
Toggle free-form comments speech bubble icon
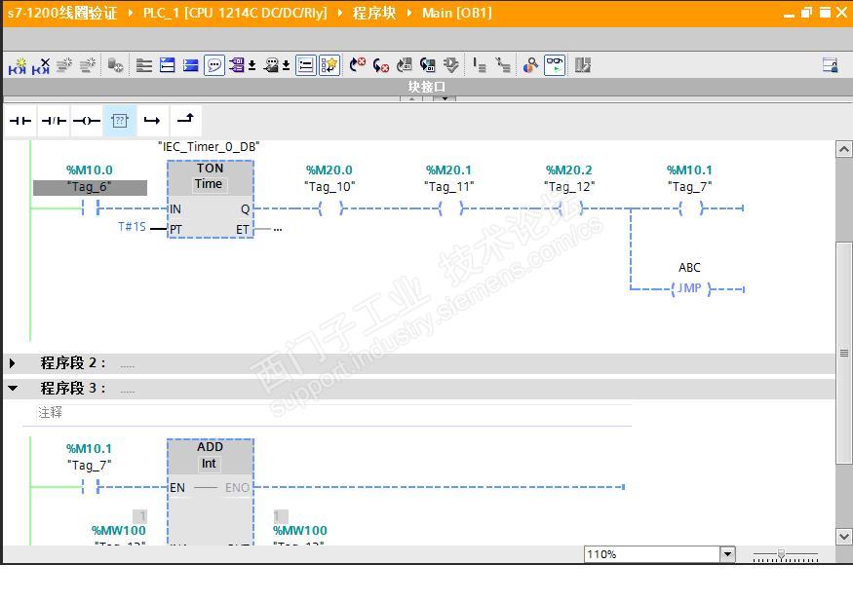tap(214, 66)
